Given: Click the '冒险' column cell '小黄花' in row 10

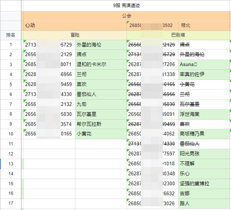Looking at the screenshot, I should click(101, 134).
